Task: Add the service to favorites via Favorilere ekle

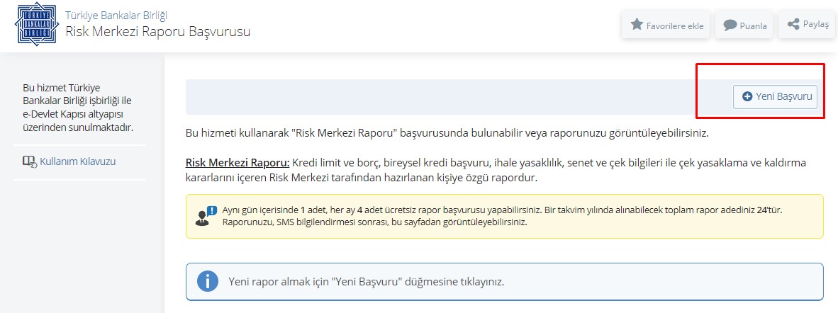Action: (666, 25)
